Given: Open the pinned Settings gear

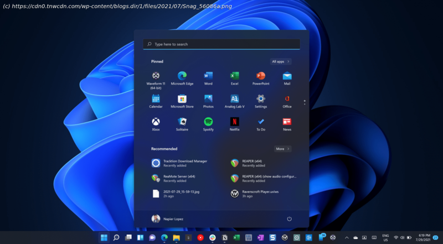Looking at the screenshot, I should pos(261,99).
